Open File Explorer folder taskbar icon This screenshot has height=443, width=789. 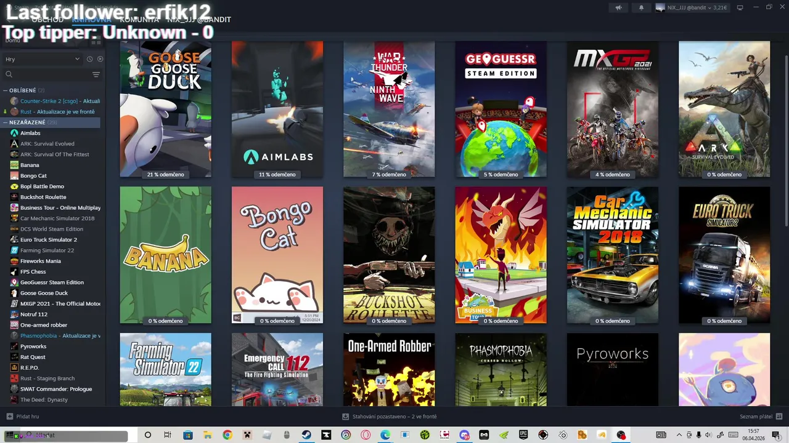click(x=208, y=435)
